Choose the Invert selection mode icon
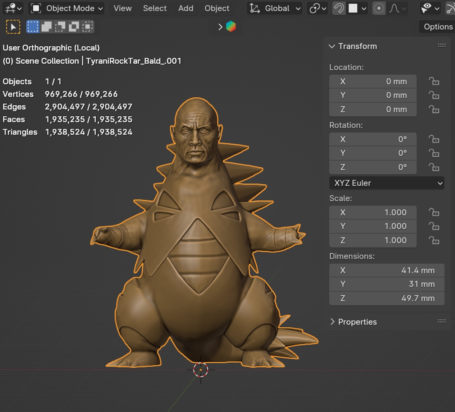This screenshot has height=412, width=455. tap(74, 27)
